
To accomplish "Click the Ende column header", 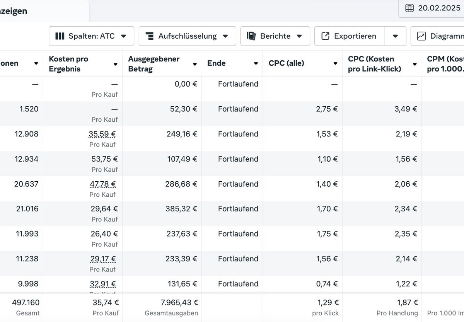I will click(217, 63).
